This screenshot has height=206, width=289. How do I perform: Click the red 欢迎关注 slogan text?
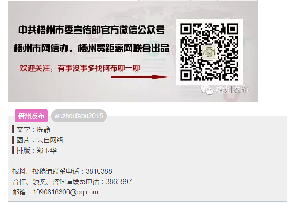click(80, 68)
